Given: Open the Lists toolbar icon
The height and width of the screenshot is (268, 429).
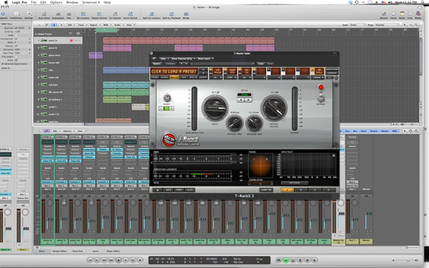Looking at the screenshot, I should click(410, 14).
